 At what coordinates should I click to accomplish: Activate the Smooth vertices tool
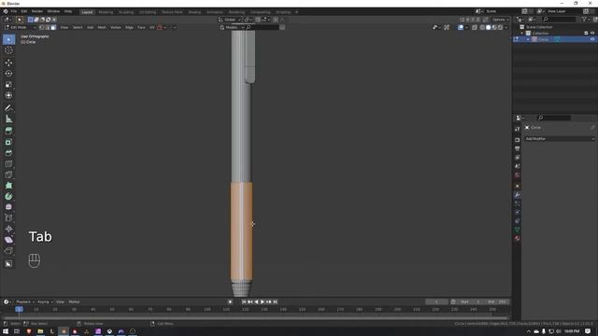(x=8, y=207)
